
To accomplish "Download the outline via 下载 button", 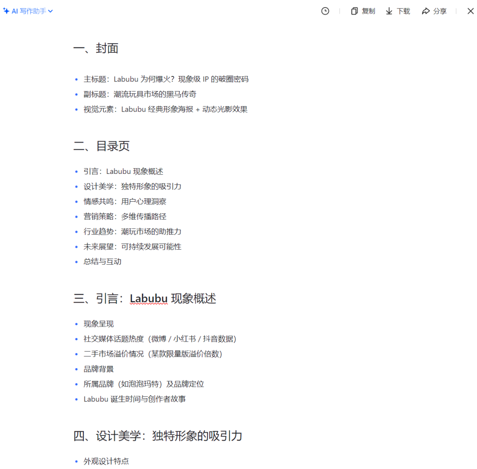I will [x=397, y=11].
